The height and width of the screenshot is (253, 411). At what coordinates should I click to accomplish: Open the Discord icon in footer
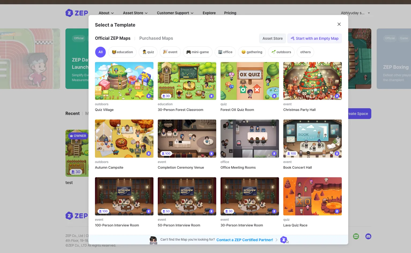click(368, 236)
